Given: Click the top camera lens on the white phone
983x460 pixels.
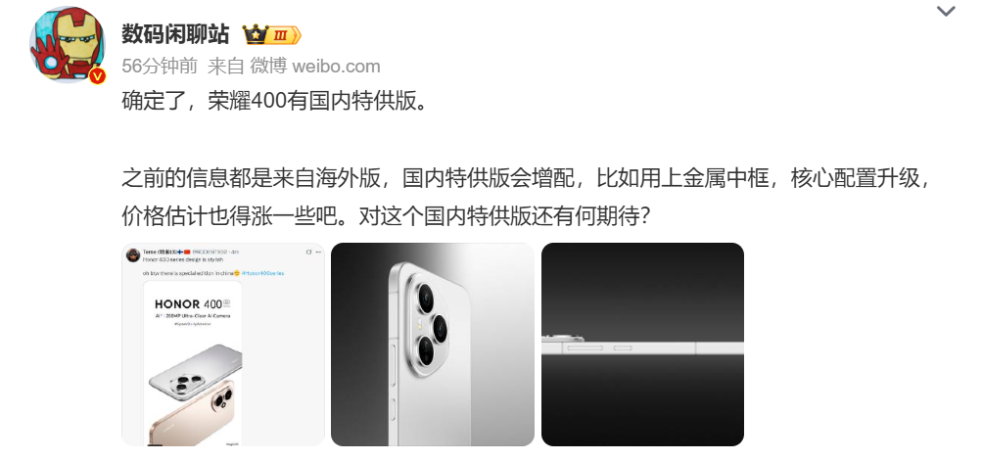Looking at the screenshot, I should click(426, 298).
